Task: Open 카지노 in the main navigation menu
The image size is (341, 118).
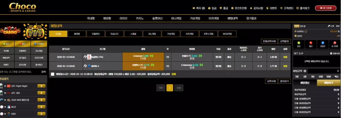Action: pos(140,18)
